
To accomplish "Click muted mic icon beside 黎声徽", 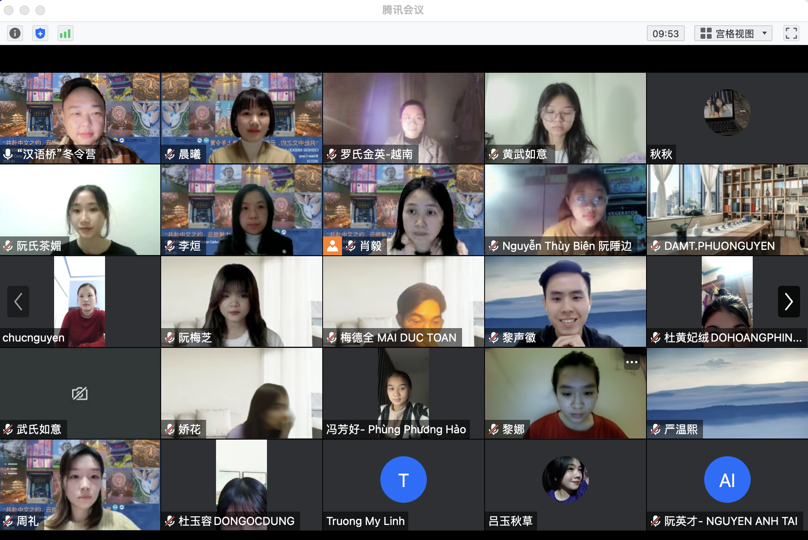I will (494, 338).
